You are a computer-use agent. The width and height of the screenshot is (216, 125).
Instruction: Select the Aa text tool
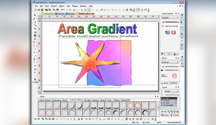pyautogui.click(x=35, y=32)
